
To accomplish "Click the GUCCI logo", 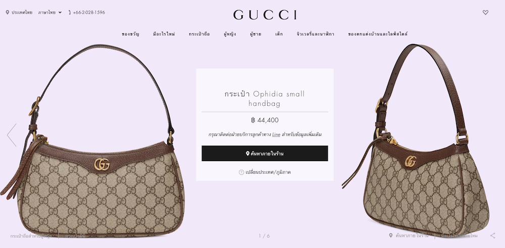I will click(x=265, y=15).
